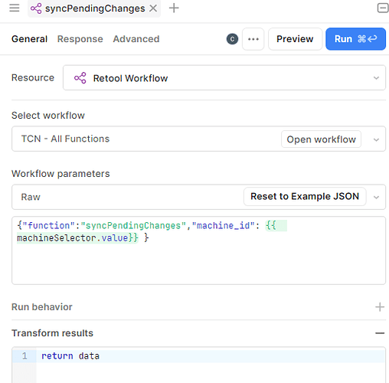Screen dimensions: 389x383
Task: Click Reset to Example JSON
Action: click(305, 197)
